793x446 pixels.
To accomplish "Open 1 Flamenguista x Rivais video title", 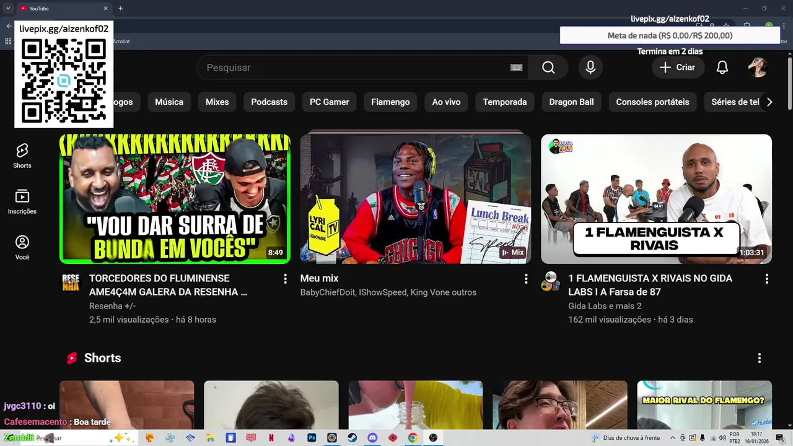I will pos(650,285).
